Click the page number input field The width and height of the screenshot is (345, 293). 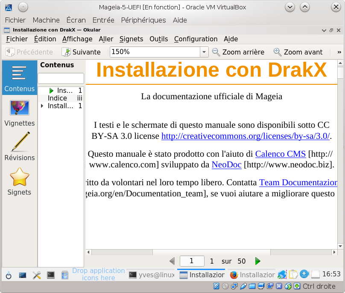[192, 261]
